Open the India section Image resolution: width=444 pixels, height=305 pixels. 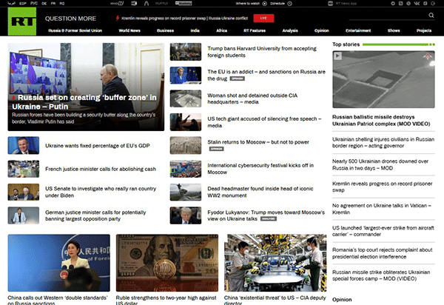(195, 30)
